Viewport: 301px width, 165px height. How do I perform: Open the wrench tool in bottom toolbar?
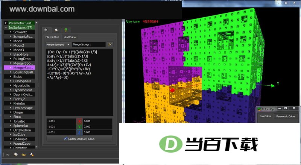pyautogui.click(x=32, y=154)
